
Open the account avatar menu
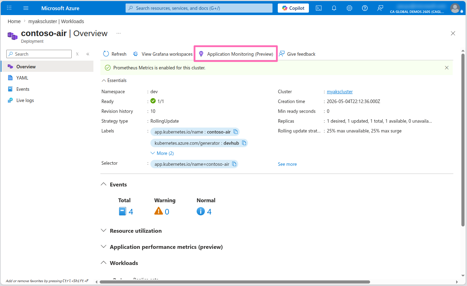(x=455, y=8)
